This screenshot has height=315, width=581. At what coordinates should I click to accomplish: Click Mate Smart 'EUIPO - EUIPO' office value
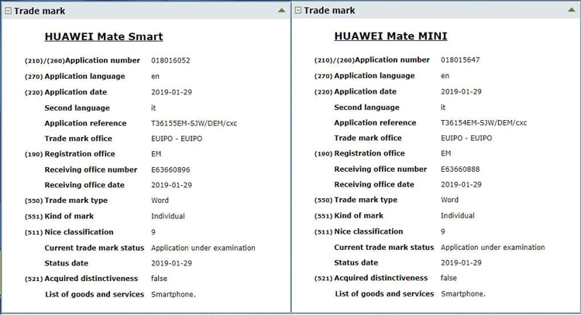(x=177, y=139)
